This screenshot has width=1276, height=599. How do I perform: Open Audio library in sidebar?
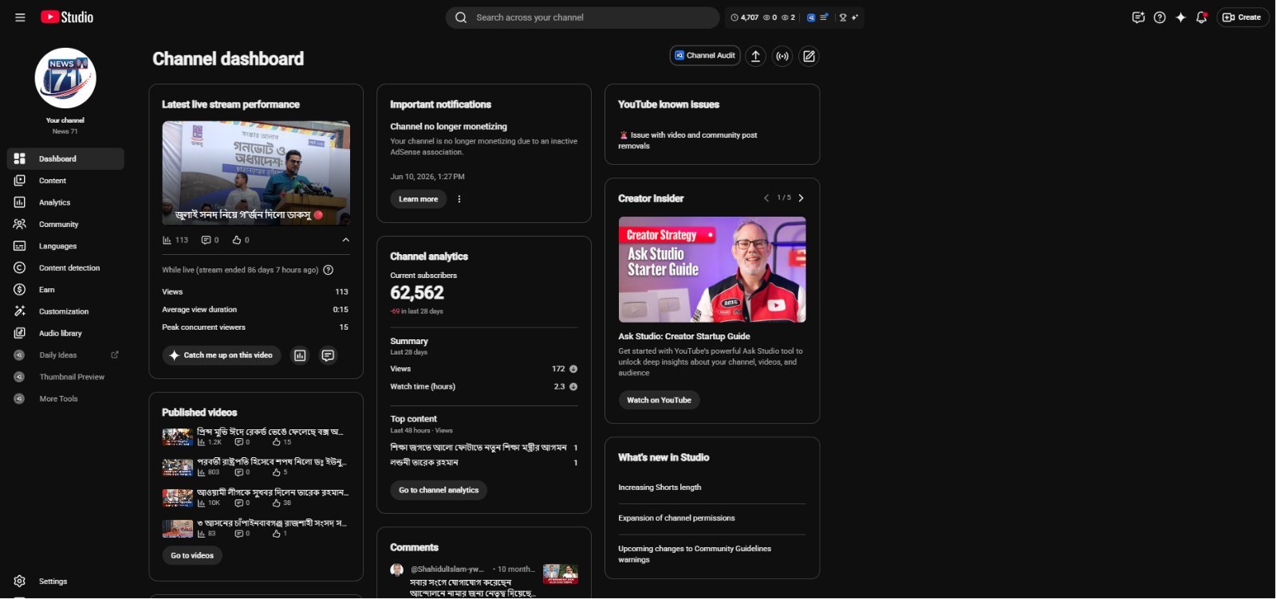click(x=65, y=333)
